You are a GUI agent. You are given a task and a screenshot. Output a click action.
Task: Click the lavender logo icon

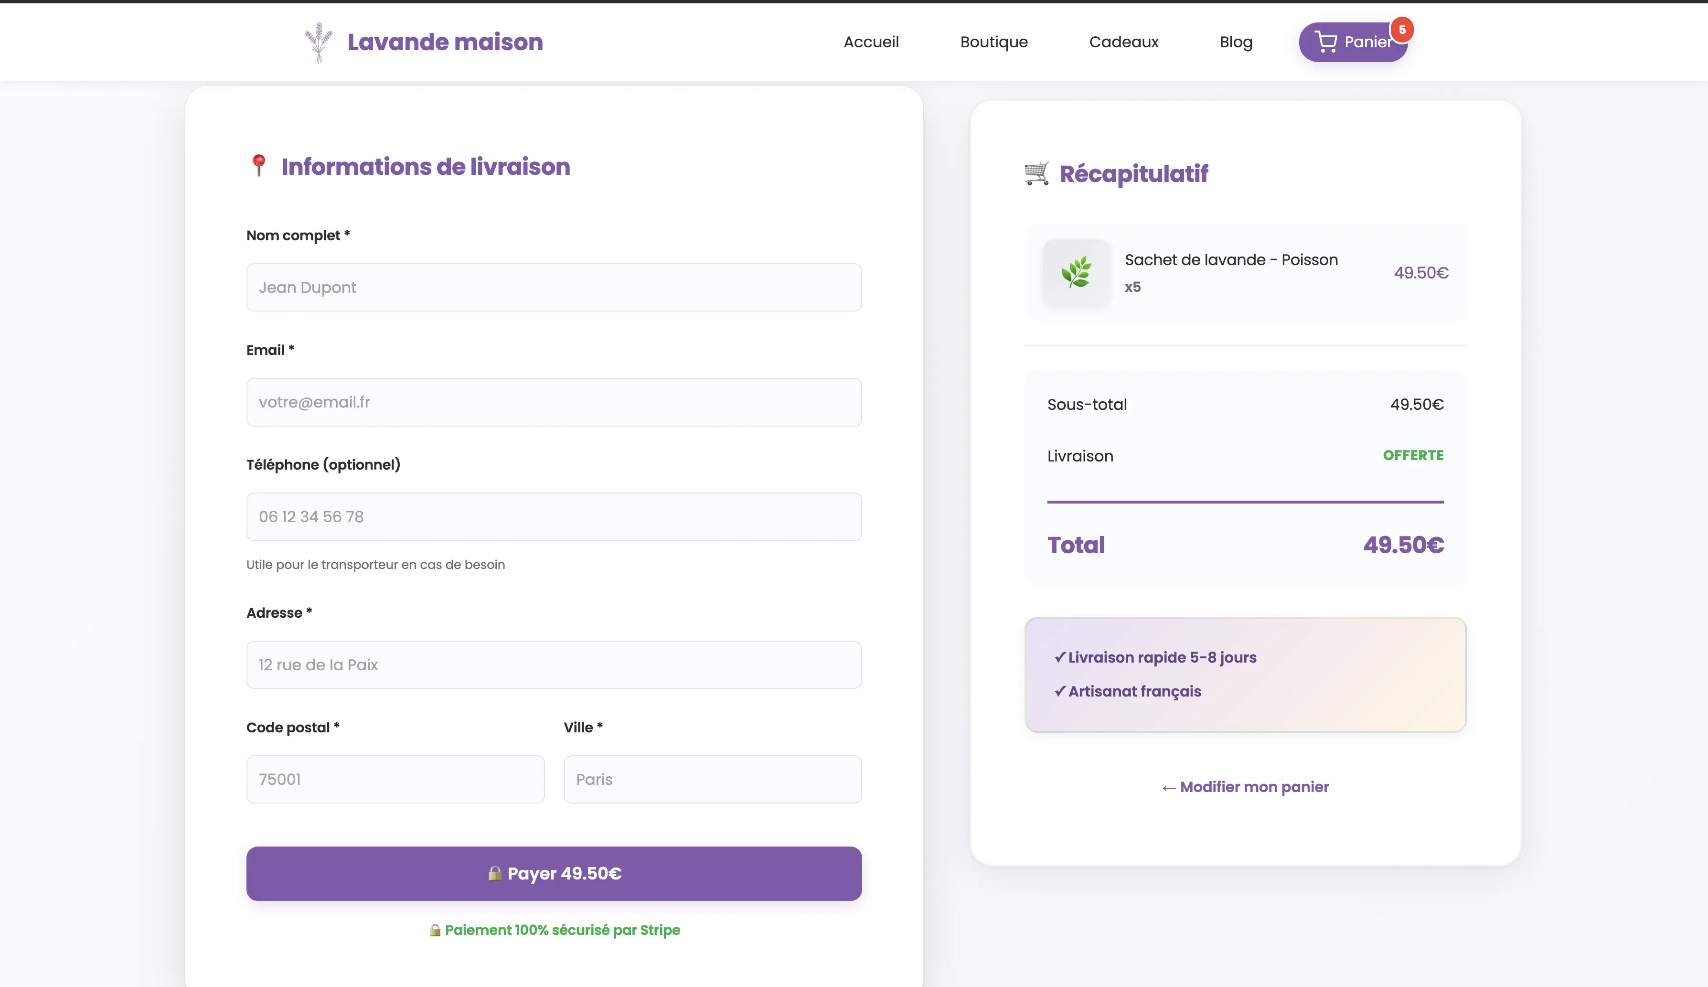[319, 42]
